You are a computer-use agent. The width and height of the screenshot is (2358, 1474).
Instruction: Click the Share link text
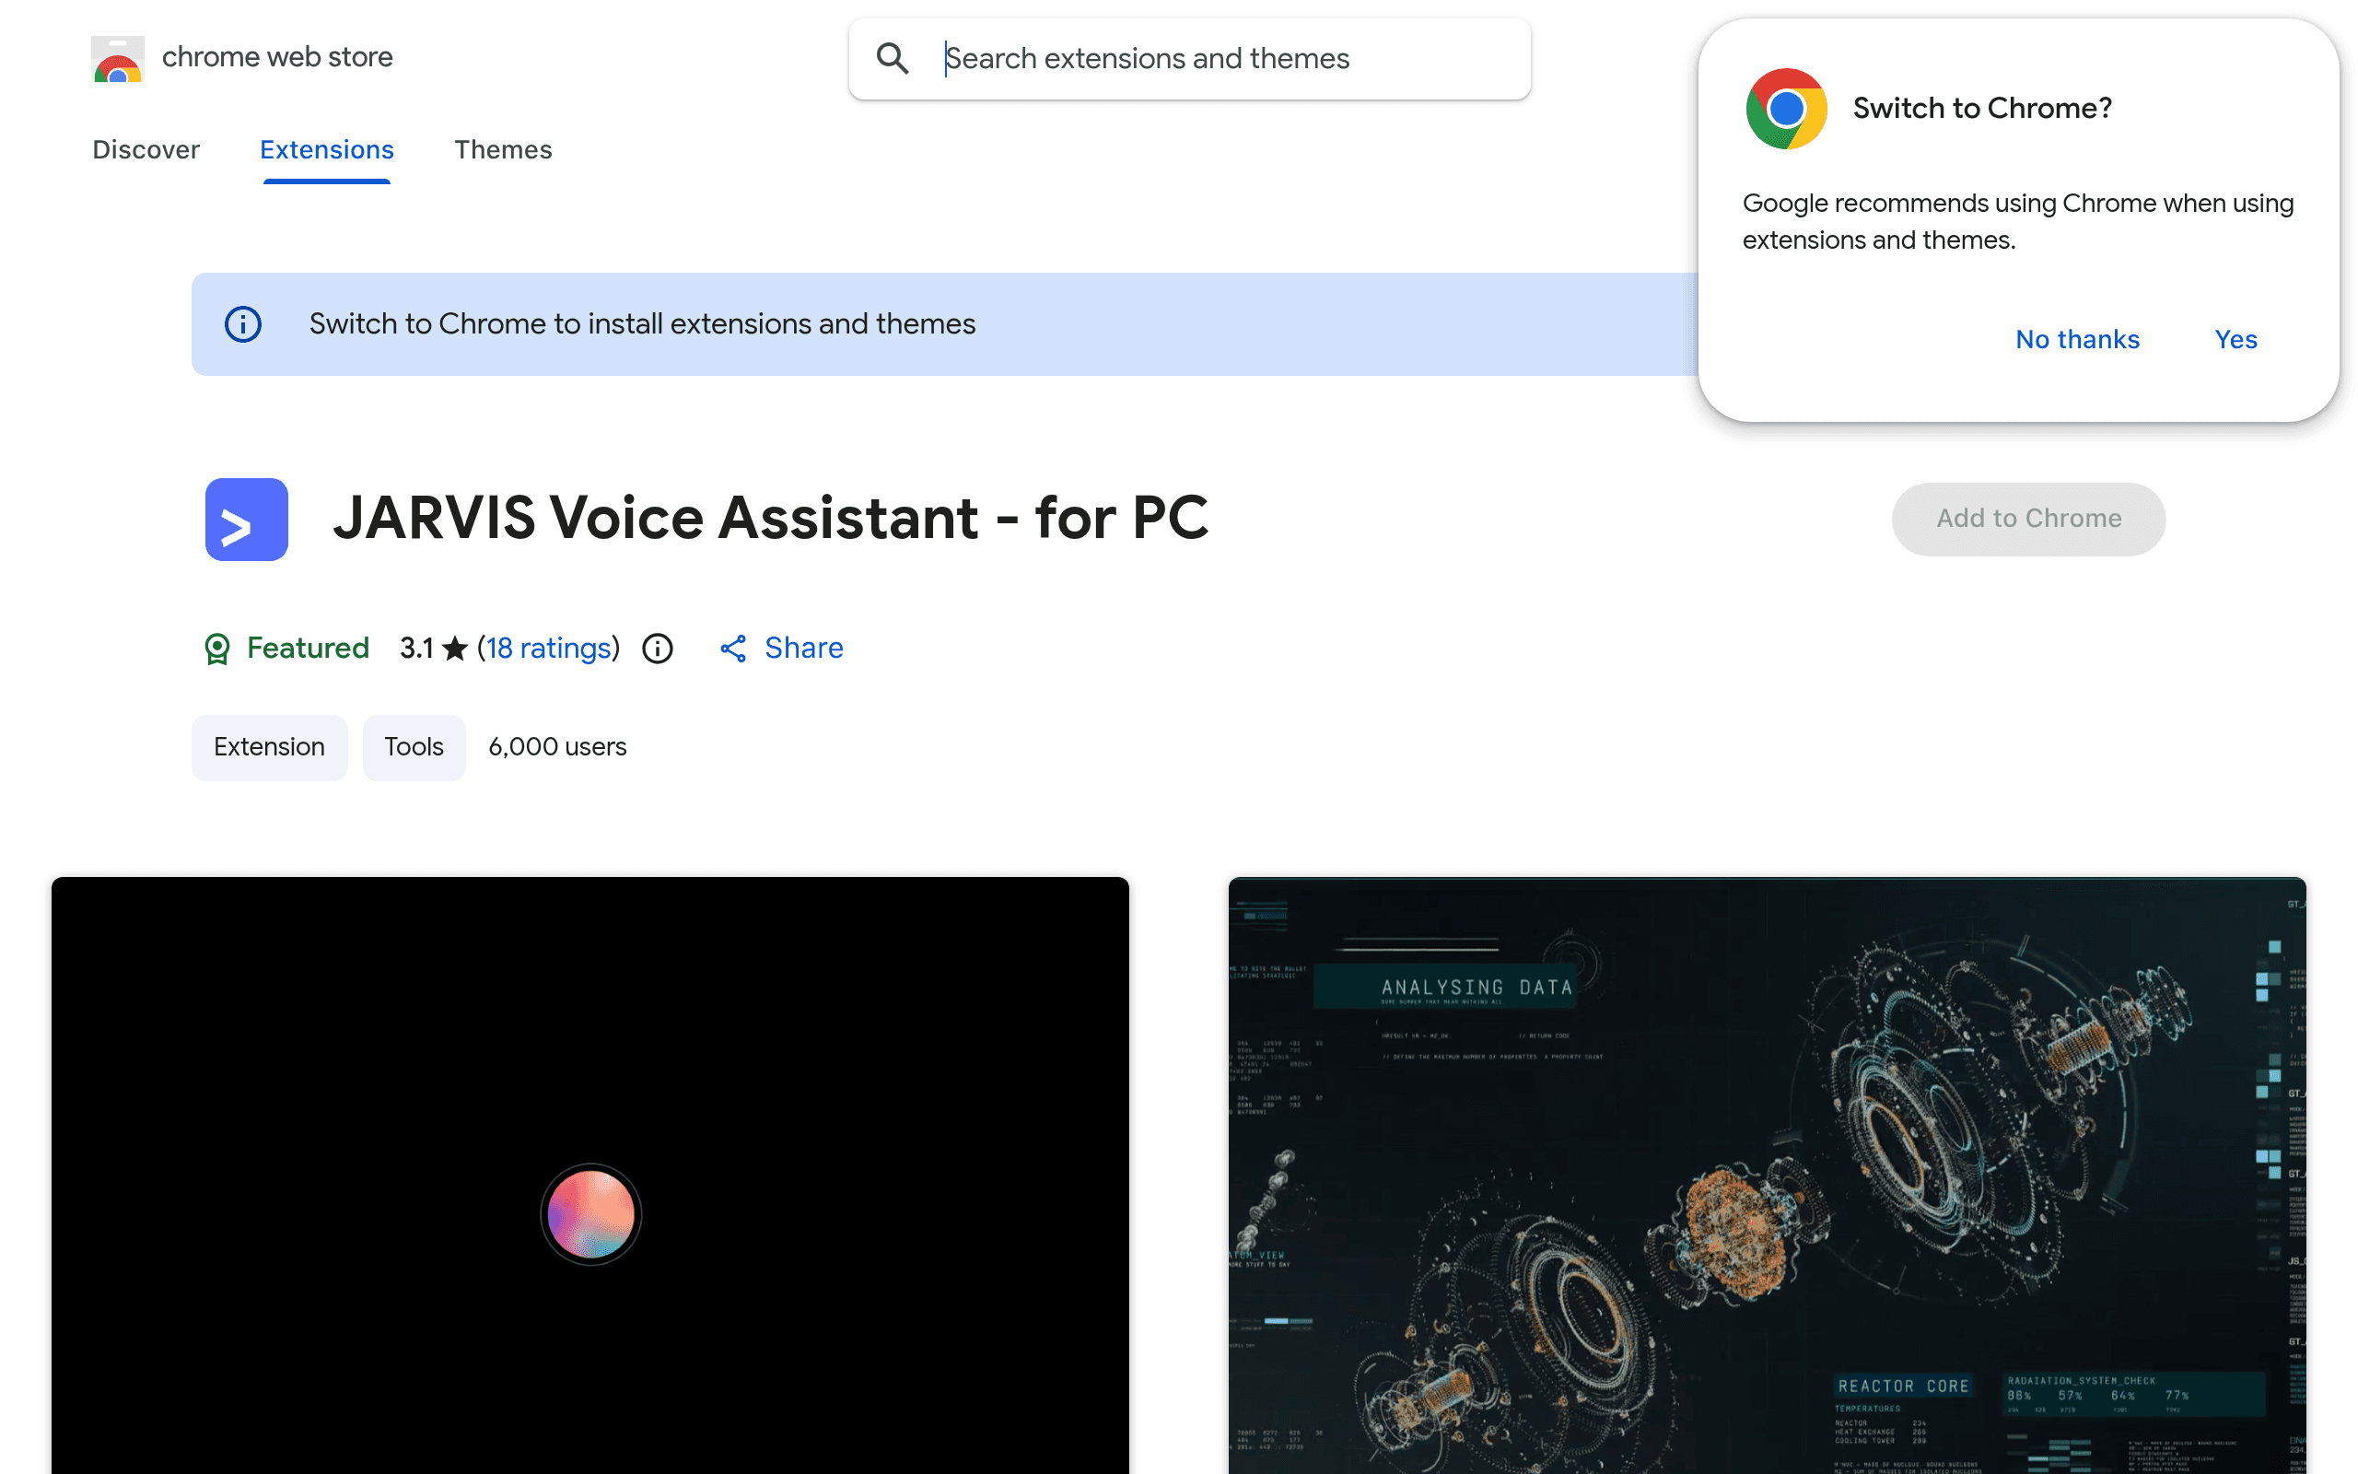804,649
